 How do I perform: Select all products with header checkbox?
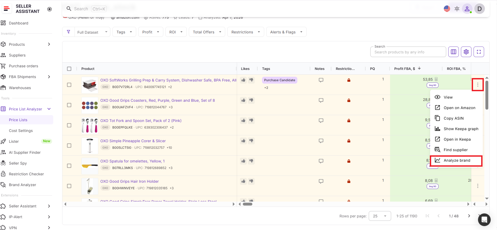click(69, 69)
